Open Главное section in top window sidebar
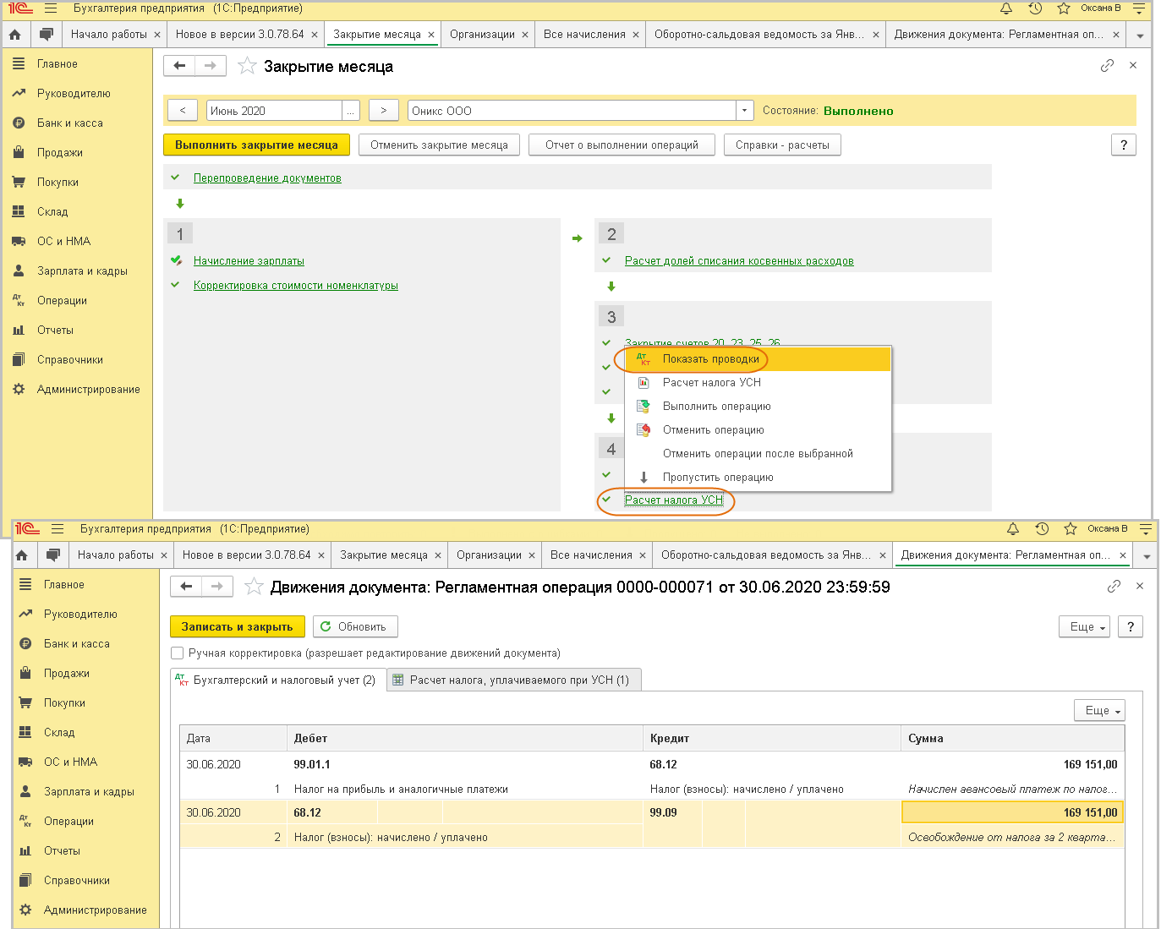The image size is (1161, 929). point(58,64)
